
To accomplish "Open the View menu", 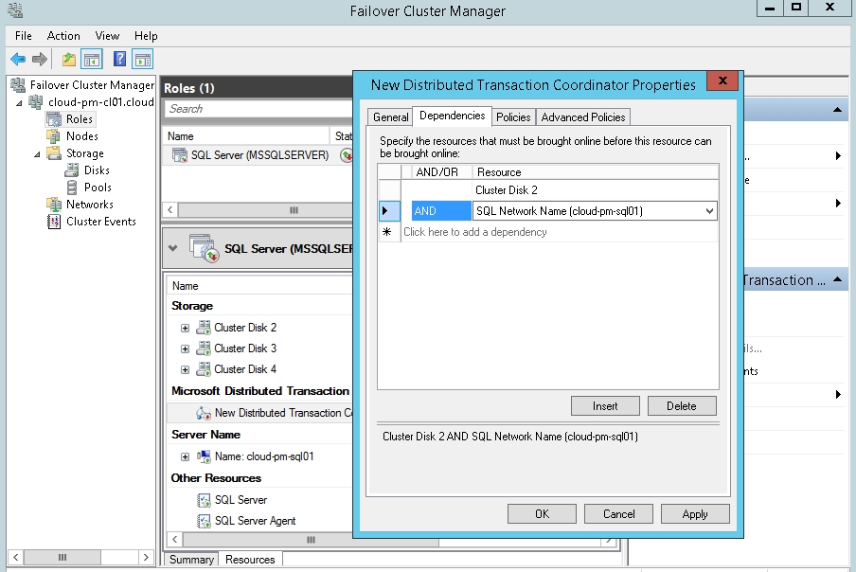I will tap(107, 36).
